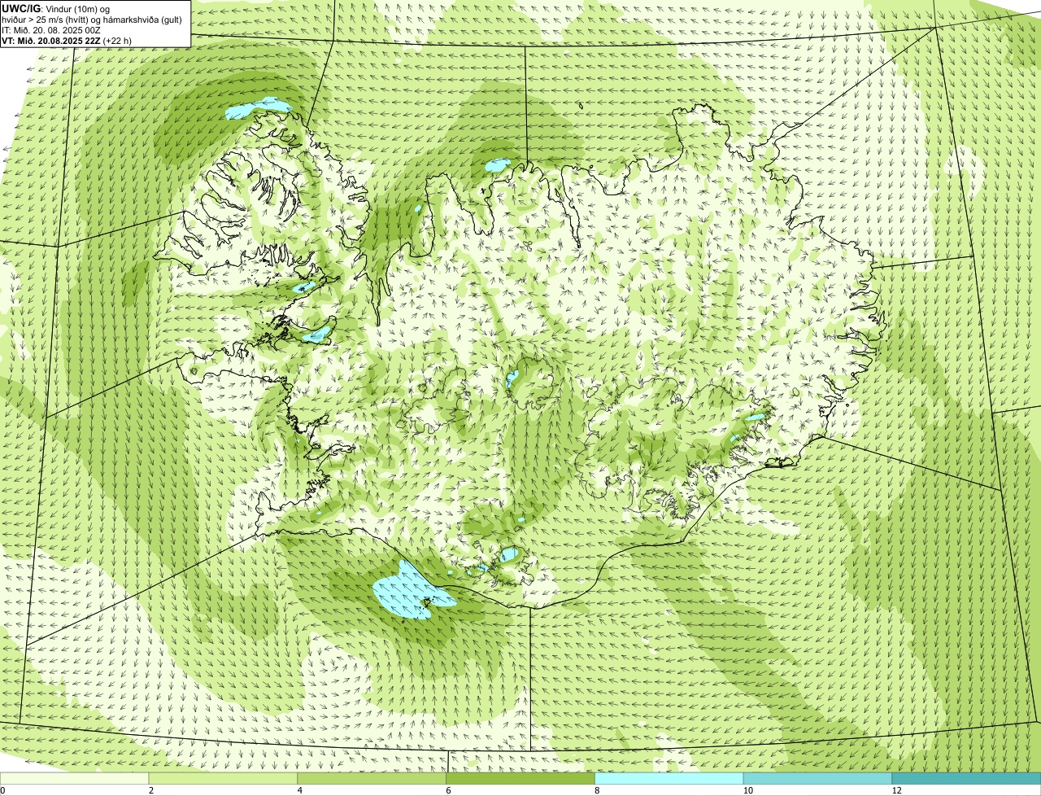Click the '4' tick label under the colorbar
This screenshot has width=1041, height=796.
(x=300, y=790)
